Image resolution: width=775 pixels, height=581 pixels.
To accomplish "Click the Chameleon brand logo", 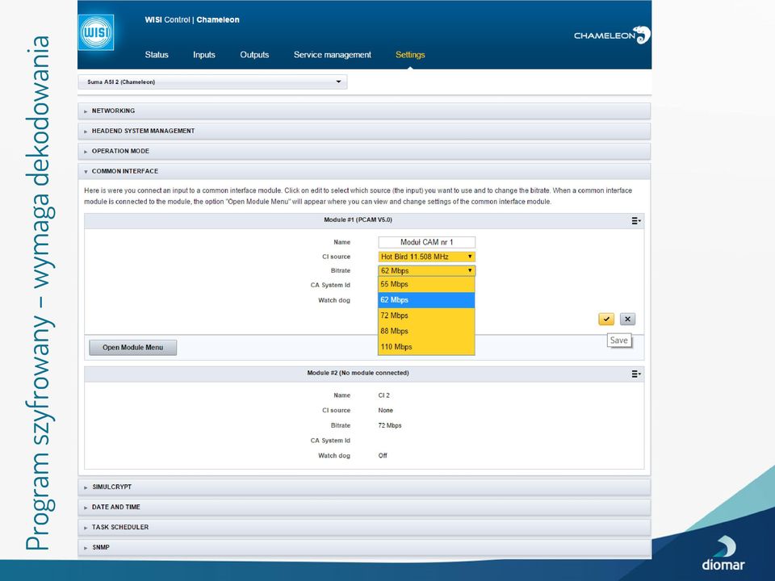I will (612, 35).
